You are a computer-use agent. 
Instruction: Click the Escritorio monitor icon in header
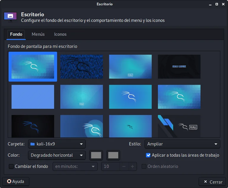(10, 17)
